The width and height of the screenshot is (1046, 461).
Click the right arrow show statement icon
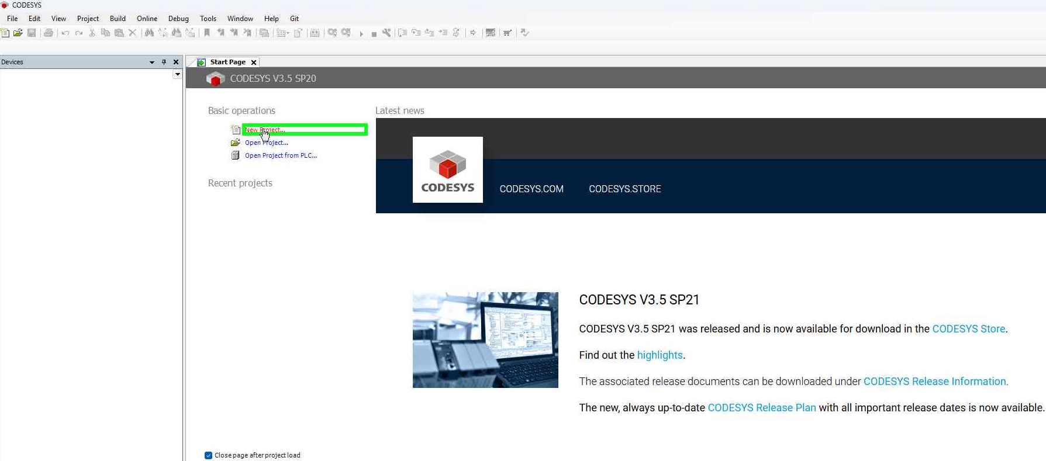tap(473, 33)
